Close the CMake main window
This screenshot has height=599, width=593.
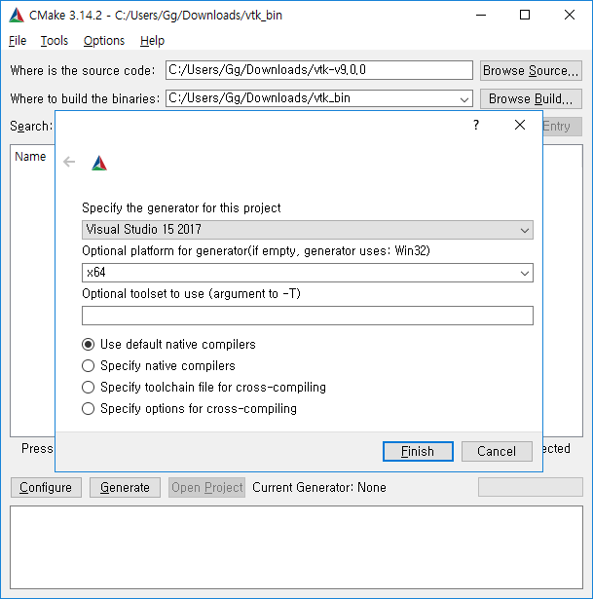pos(570,16)
